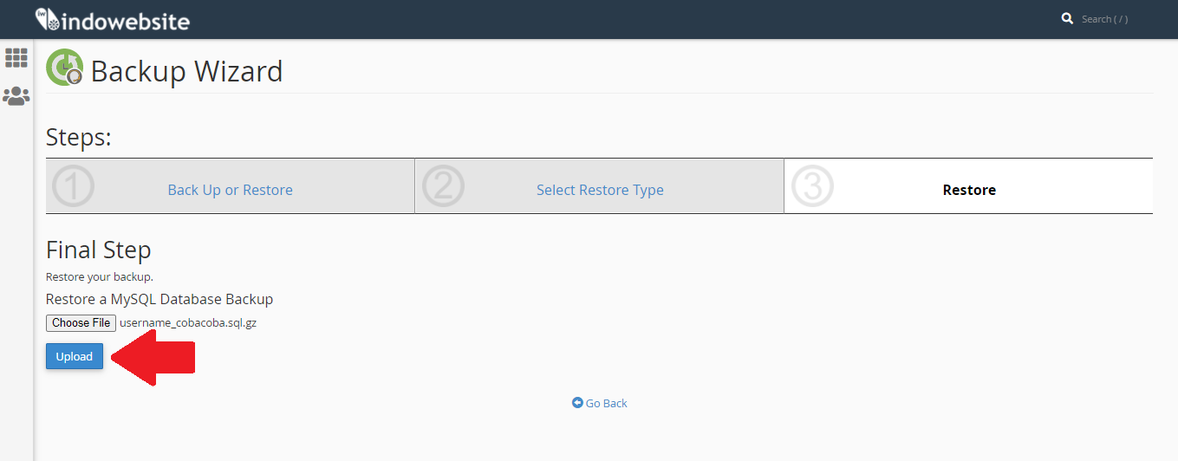Click the username_cobacoba.sql.gz file name
This screenshot has height=461, width=1178.
(x=188, y=322)
